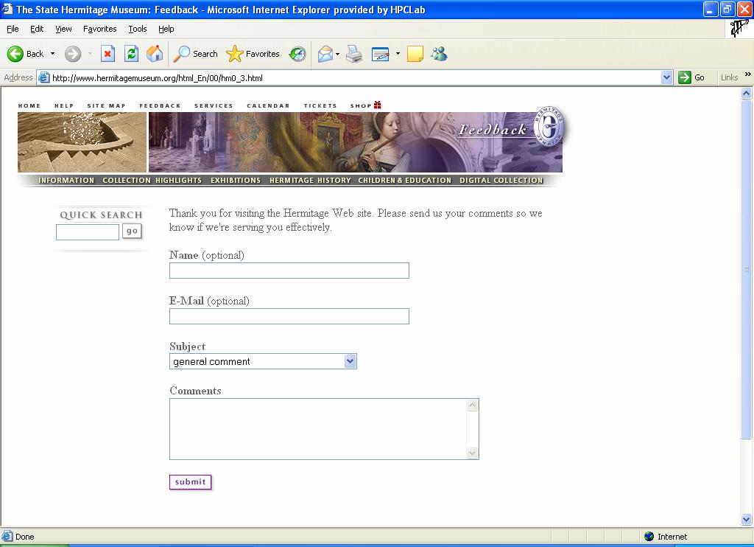The height and width of the screenshot is (547, 754).
Task: Open the File menu
Action: click(x=13, y=29)
